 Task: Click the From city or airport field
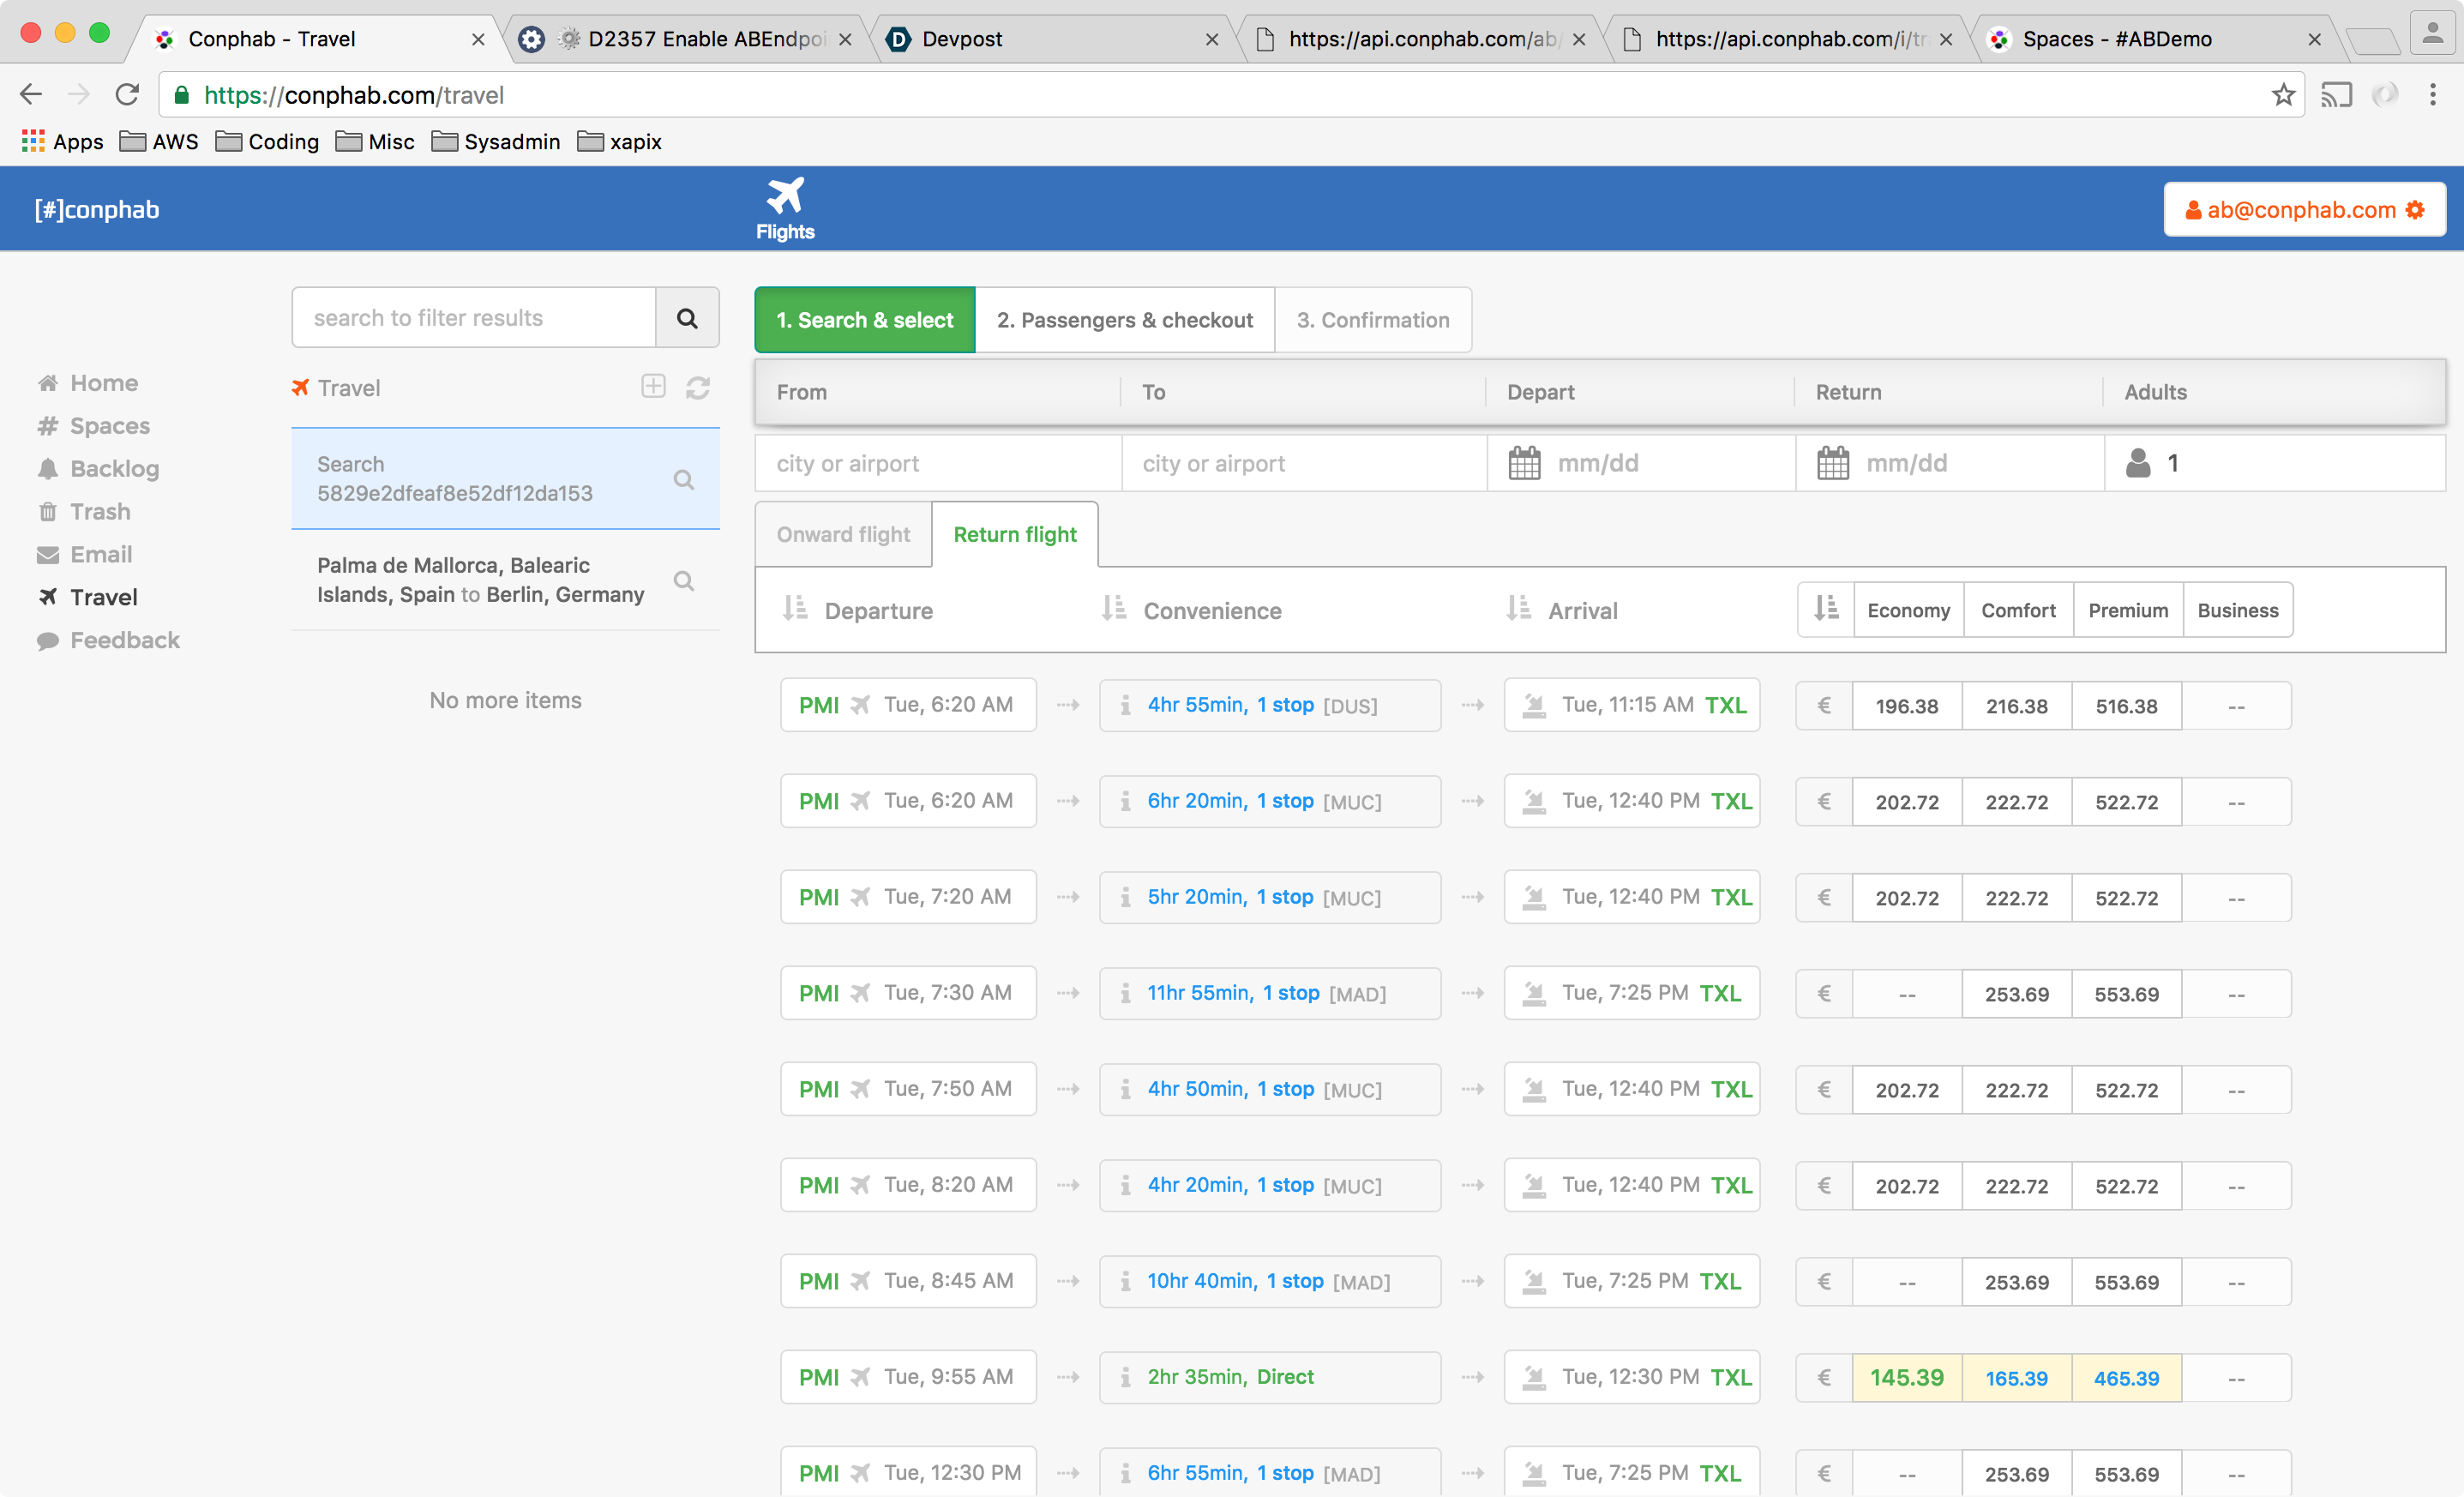tap(937, 463)
